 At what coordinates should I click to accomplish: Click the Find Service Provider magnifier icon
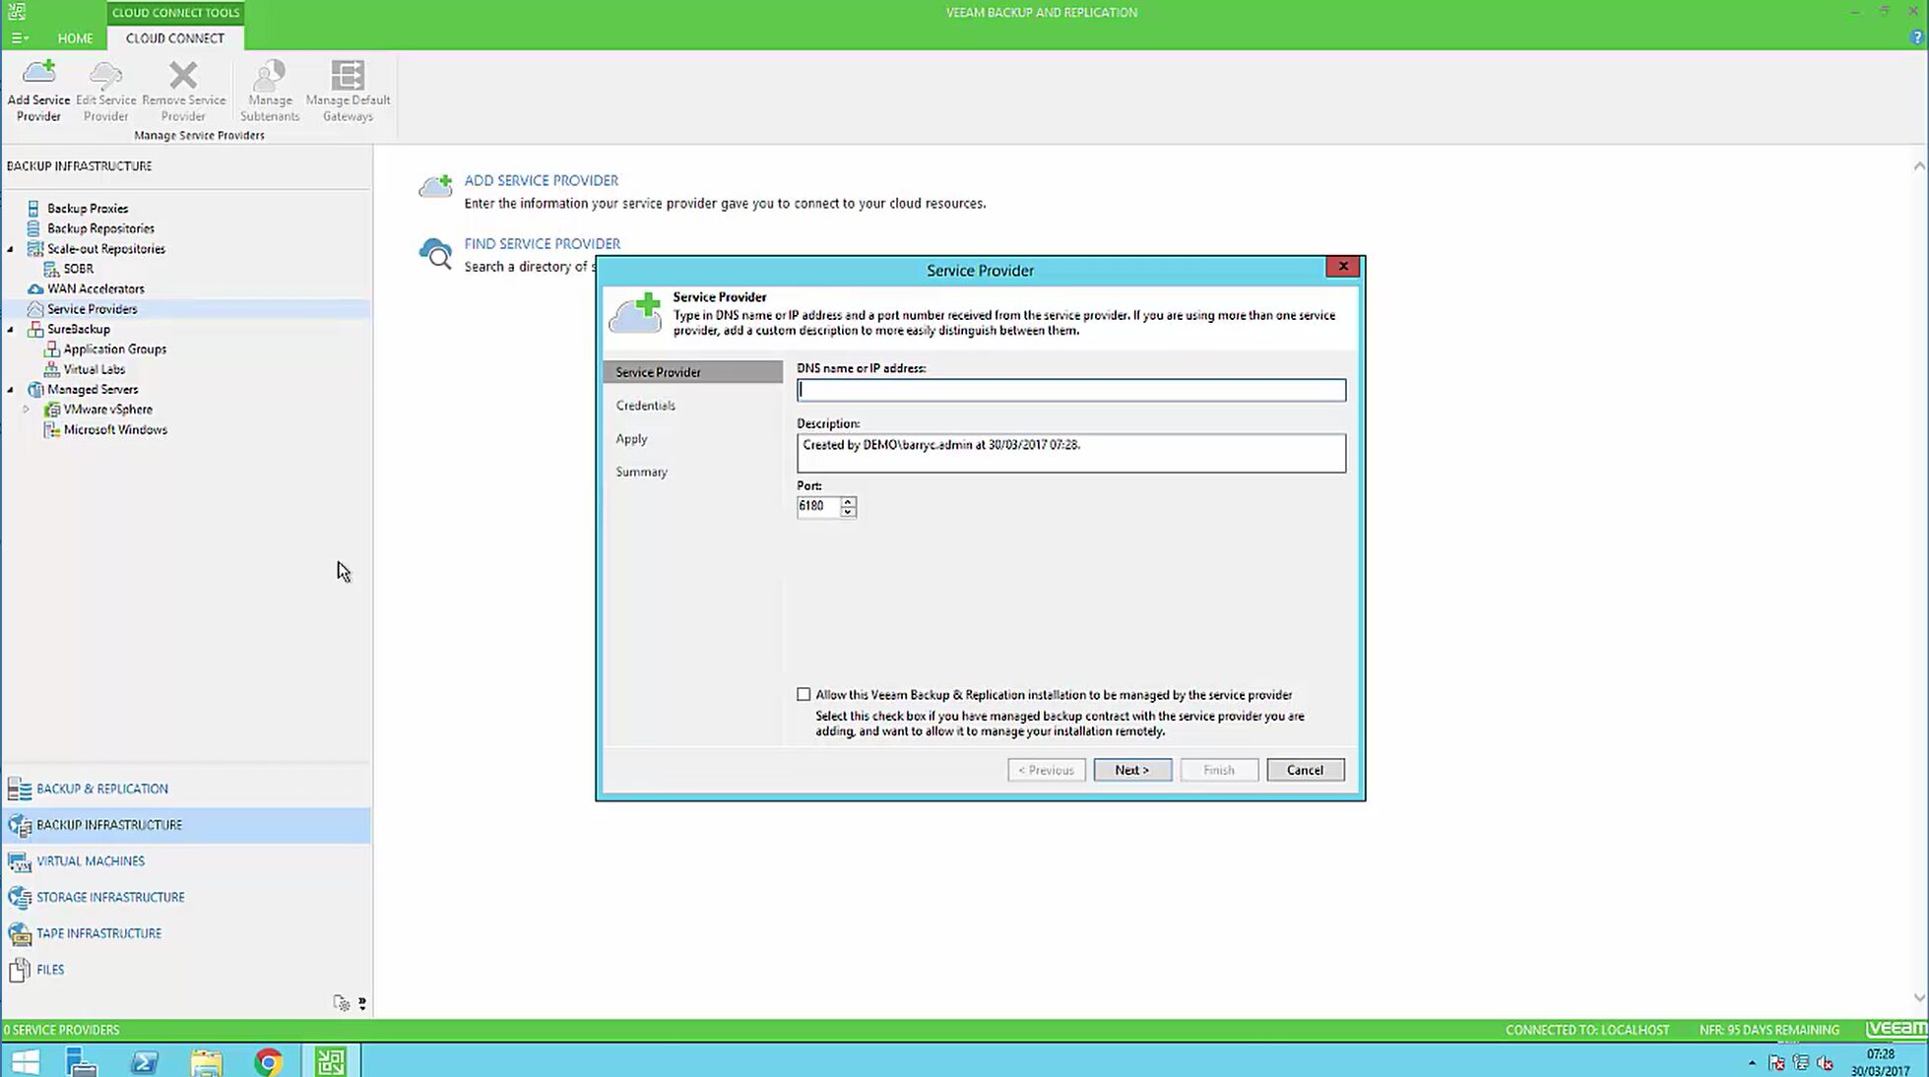tap(435, 254)
